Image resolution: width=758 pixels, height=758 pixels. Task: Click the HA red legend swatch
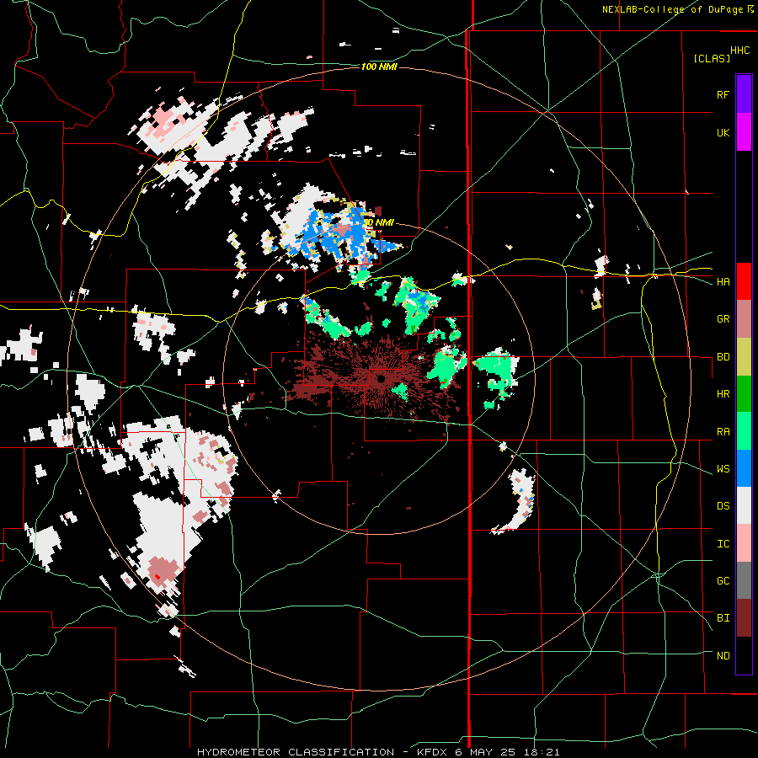744,281
